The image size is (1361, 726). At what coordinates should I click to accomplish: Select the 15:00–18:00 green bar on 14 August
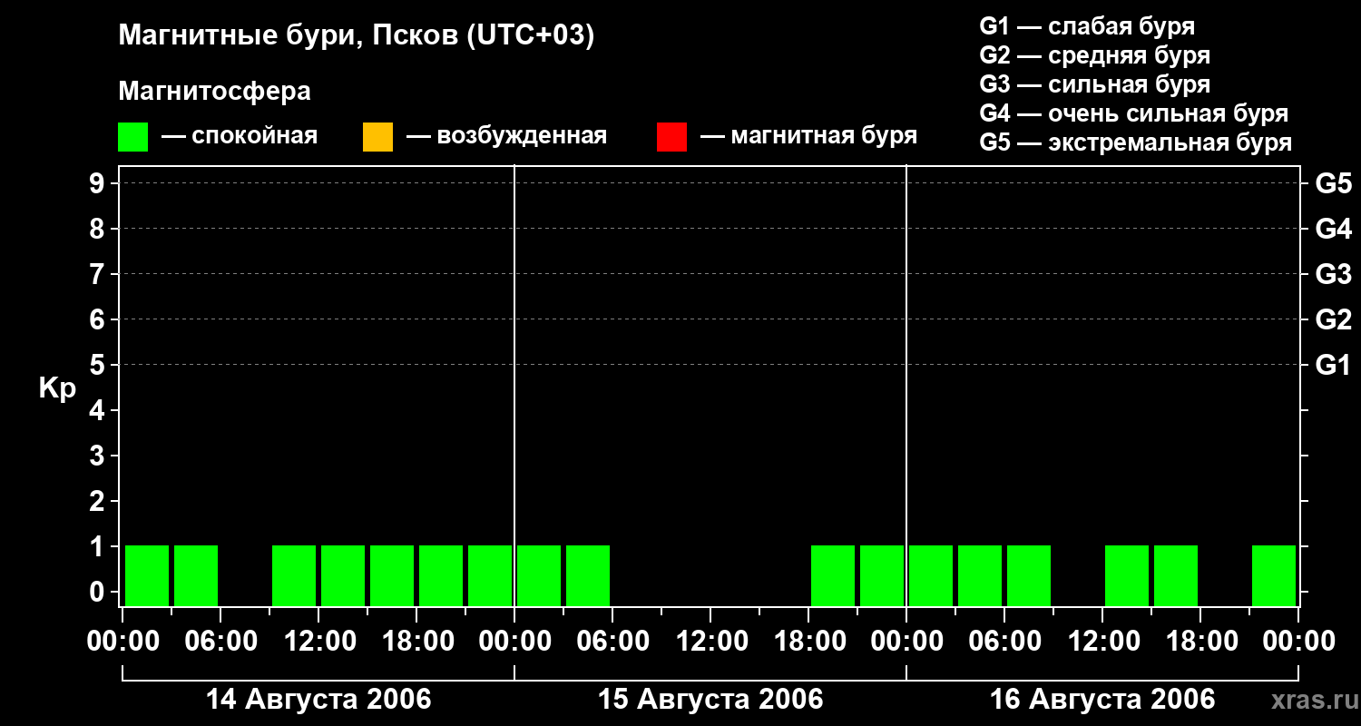pyautogui.click(x=392, y=575)
